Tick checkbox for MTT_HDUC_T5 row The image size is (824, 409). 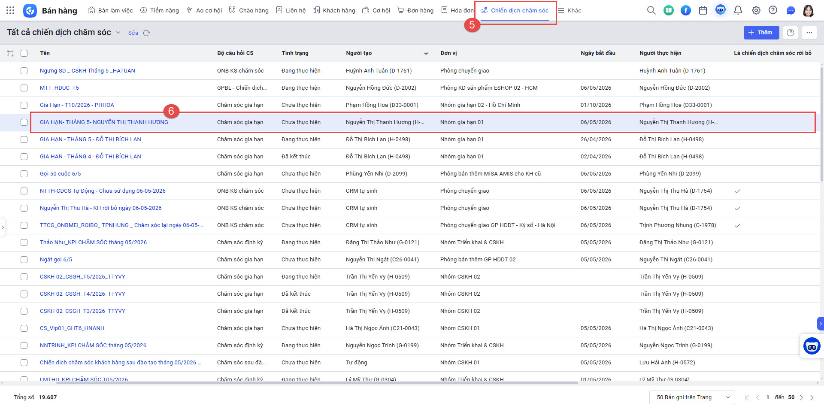pos(24,88)
